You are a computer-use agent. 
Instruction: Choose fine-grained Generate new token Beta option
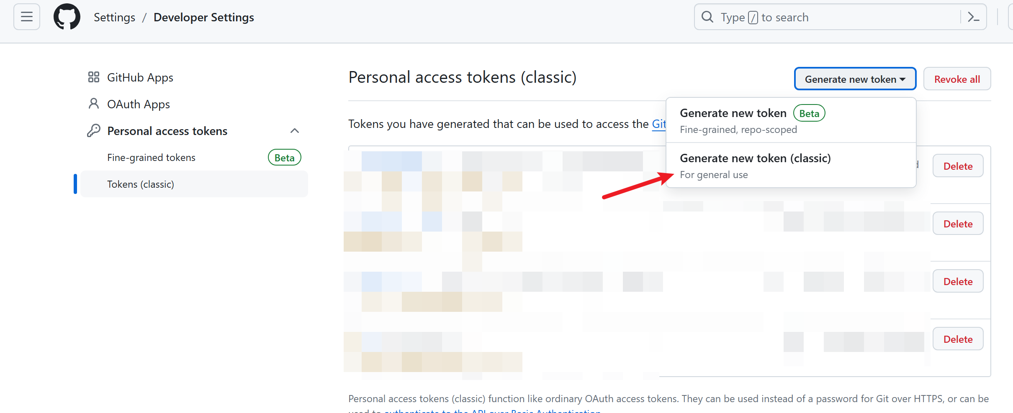(x=791, y=120)
